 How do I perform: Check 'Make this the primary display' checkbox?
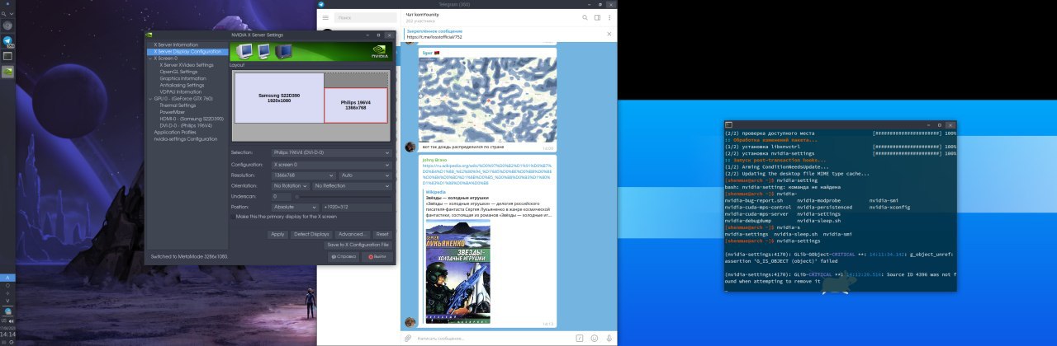(233, 216)
